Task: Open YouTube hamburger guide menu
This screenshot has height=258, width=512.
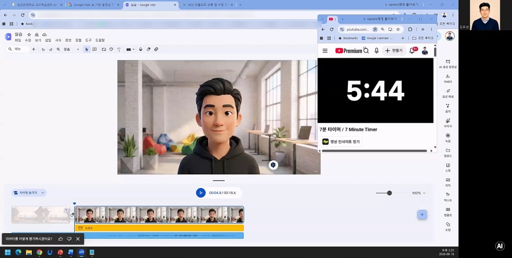Action: click(325, 51)
